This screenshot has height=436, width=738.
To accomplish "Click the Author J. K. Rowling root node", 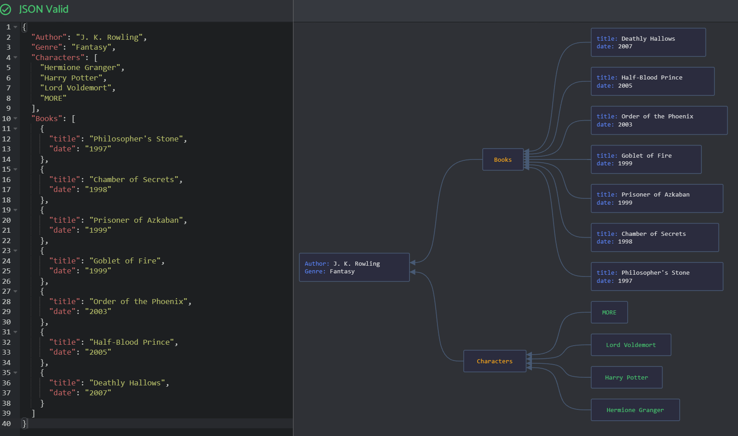I will tap(354, 267).
